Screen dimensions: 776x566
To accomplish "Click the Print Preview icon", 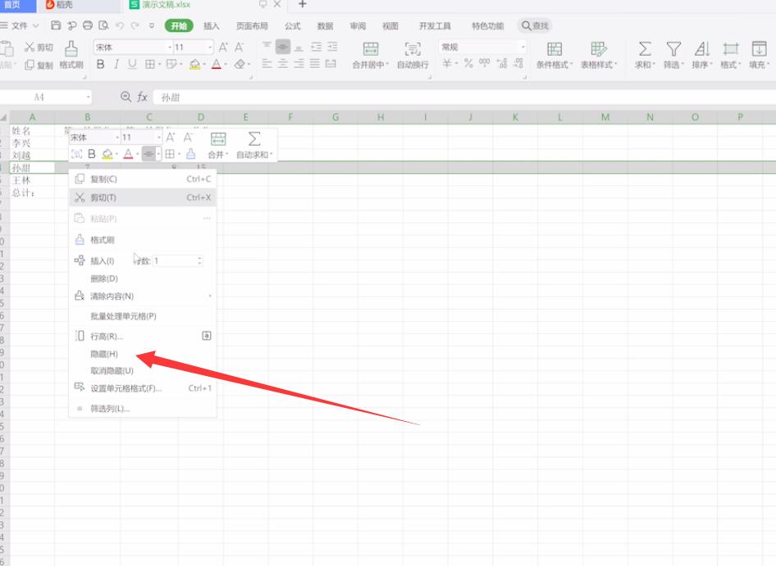I will click(x=103, y=25).
